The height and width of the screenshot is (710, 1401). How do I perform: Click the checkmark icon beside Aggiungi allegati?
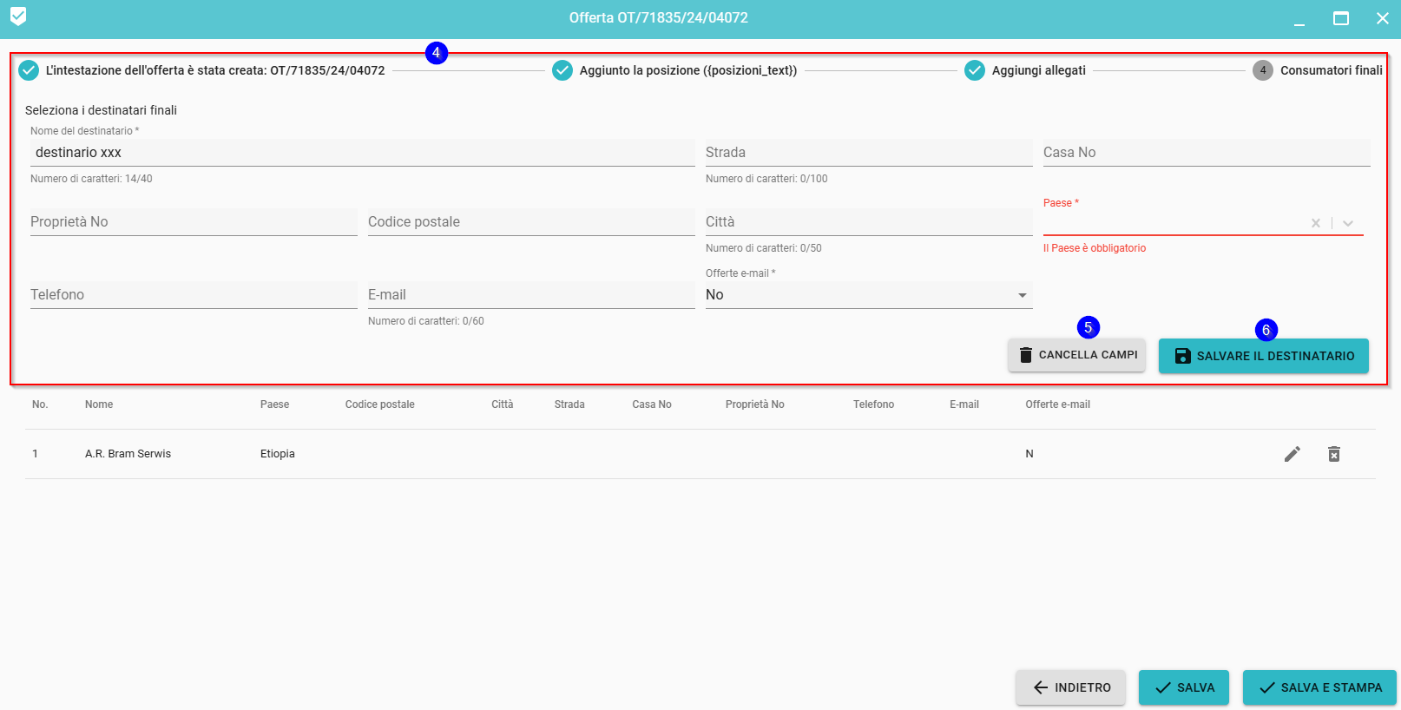[974, 70]
